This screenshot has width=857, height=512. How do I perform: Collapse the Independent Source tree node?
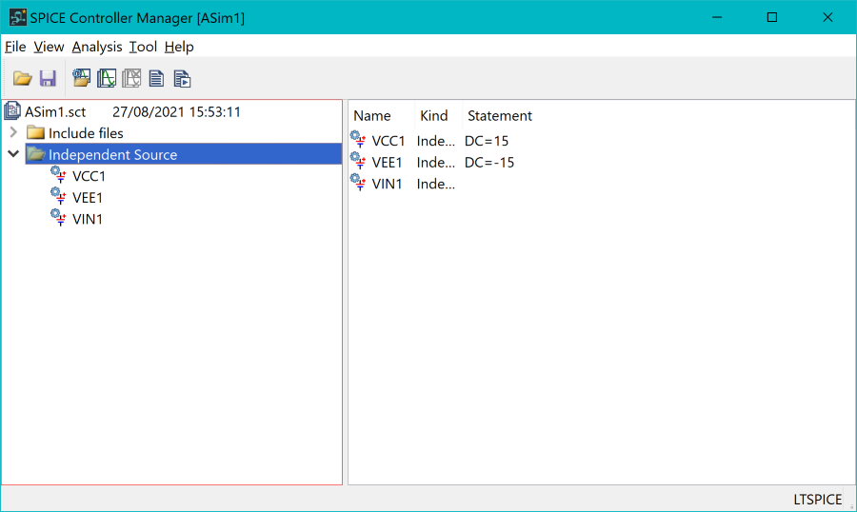tap(13, 154)
